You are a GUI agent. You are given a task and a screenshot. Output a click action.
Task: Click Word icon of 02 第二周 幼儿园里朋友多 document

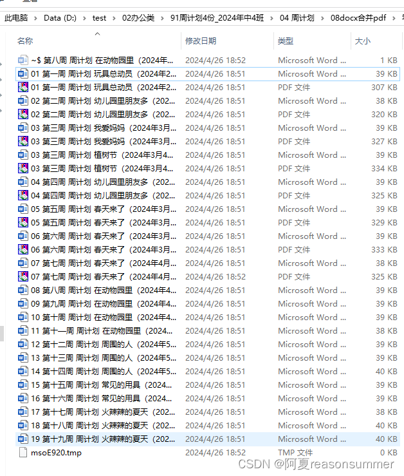click(x=23, y=100)
